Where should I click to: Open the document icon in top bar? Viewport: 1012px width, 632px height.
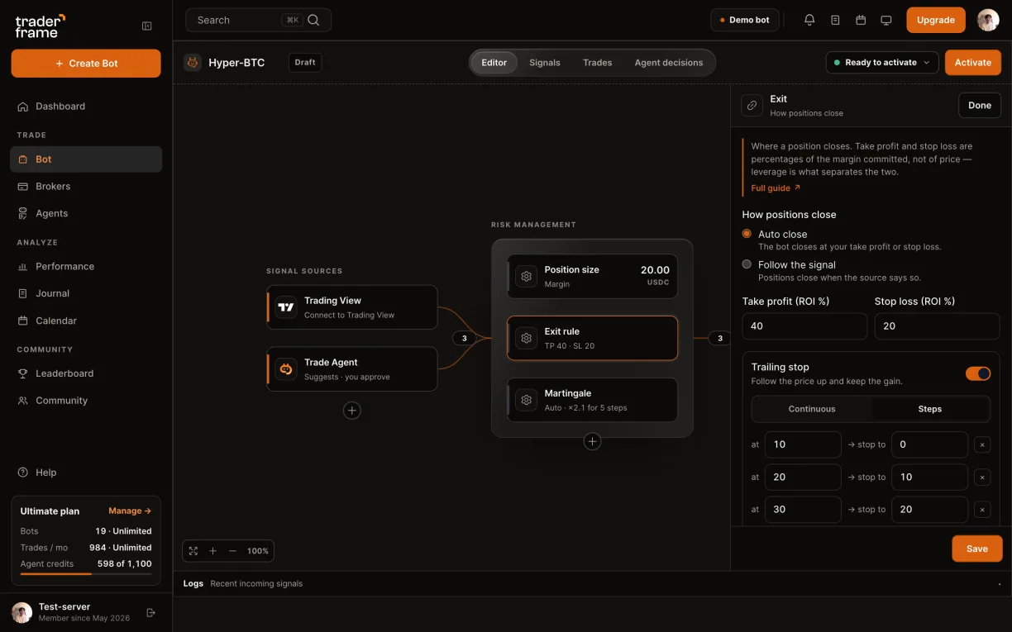pyautogui.click(x=835, y=20)
